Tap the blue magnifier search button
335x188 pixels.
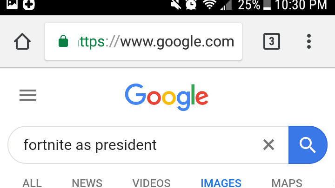[x=308, y=145]
